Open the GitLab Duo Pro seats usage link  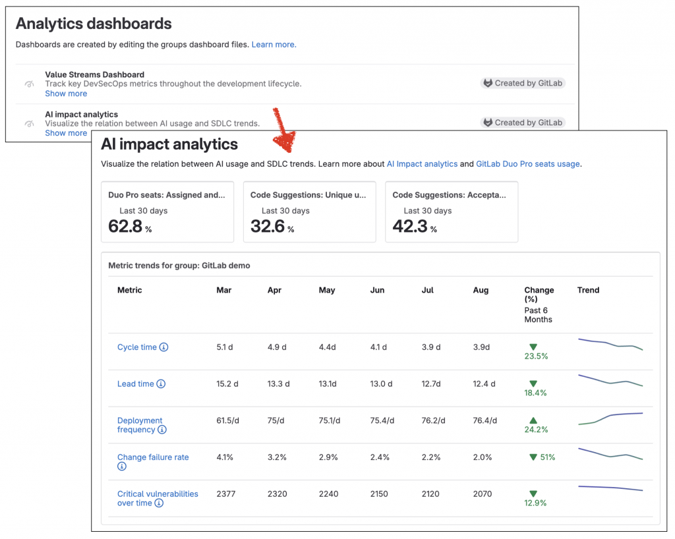tap(528, 164)
